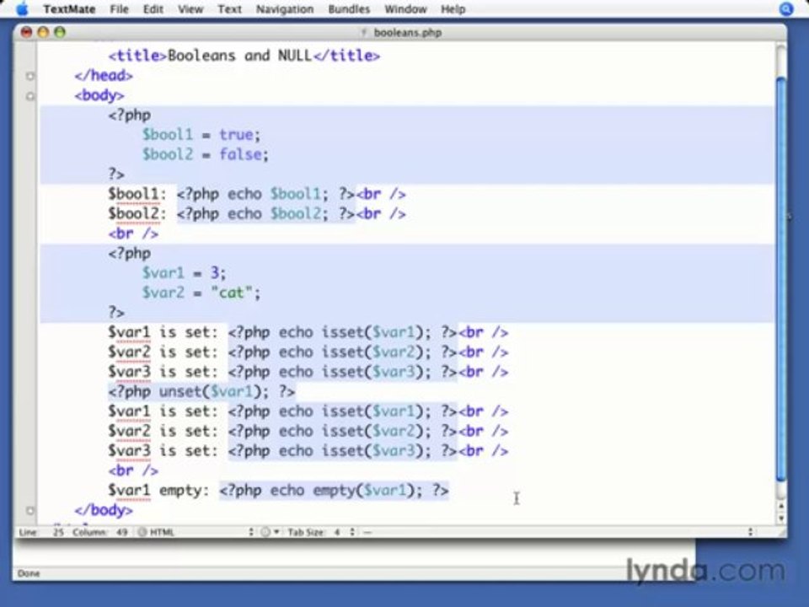
Task: Click the '$var2 = "cat";' line
Action: pyautogui.click(x=201, y=293)
